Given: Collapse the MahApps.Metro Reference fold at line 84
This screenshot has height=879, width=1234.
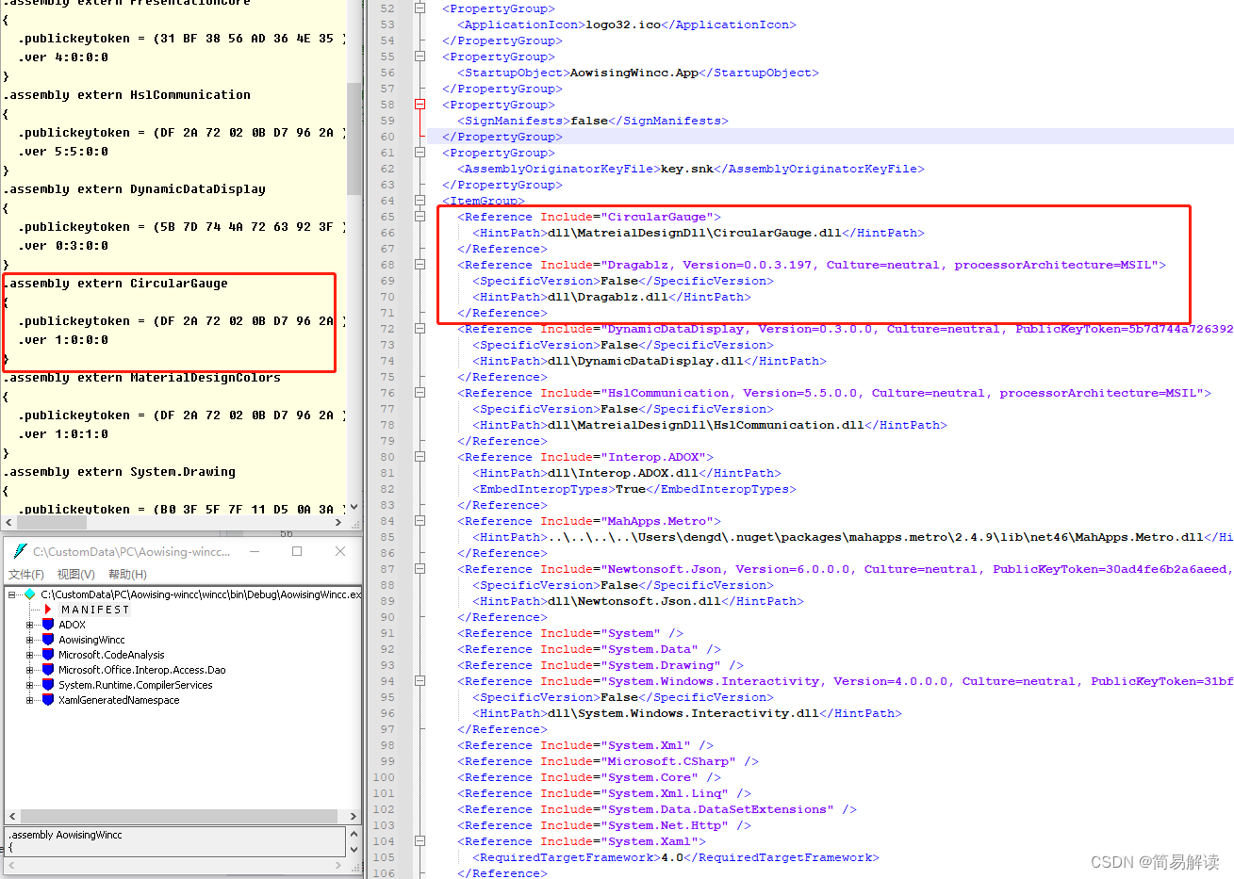Looking at the screenshot, I should click(x=420, y=521).
